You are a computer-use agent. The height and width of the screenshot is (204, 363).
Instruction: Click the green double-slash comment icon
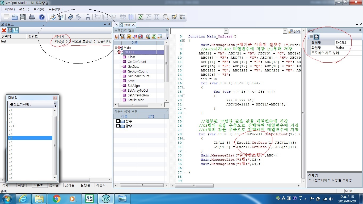click(x=141, y=17)
